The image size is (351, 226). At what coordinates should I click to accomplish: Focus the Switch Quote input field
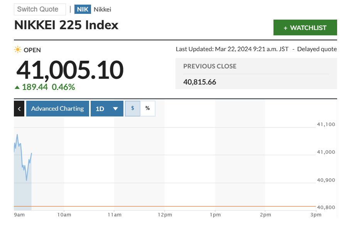[x=40, y=9]
